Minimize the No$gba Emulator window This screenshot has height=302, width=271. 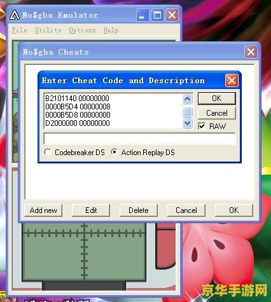tap(142, 15)
